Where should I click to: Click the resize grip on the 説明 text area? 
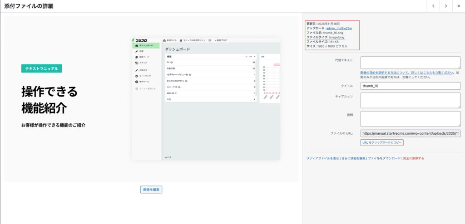coord(459,125)
